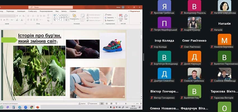Click the Zoom app icon in taskbar

(x=26, y=107)
